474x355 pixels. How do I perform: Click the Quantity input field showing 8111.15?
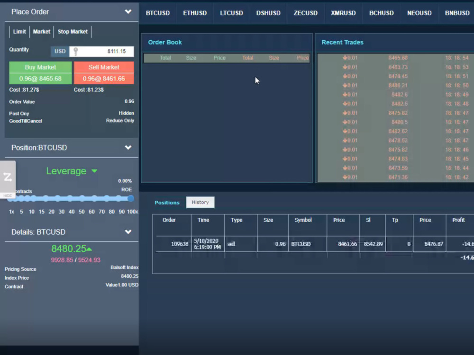(101, 51)
